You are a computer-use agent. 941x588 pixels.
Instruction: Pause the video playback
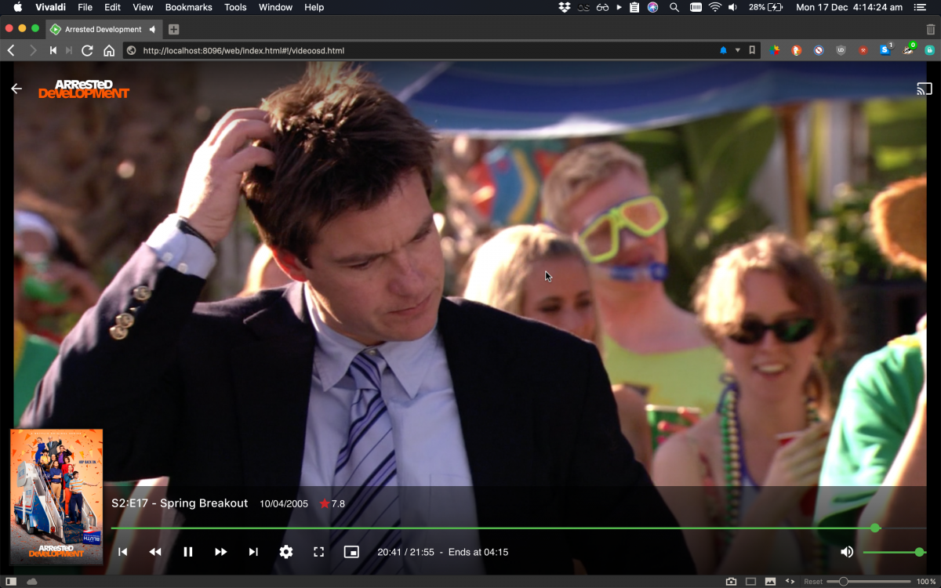[188, 552]
